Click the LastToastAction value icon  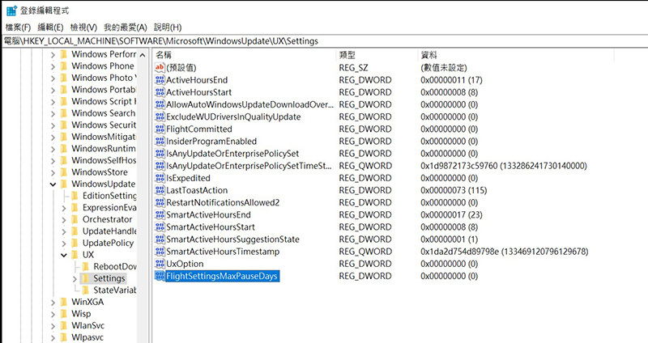pyautogui.click(x=160, y=190)
